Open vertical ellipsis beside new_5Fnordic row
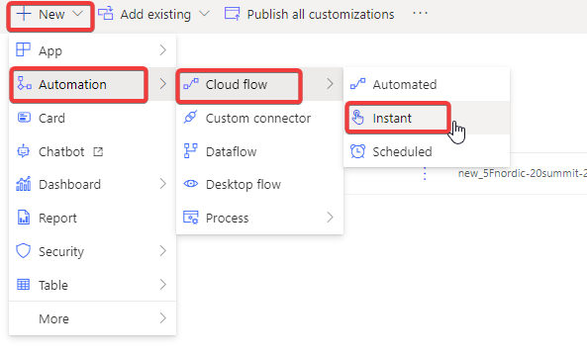This screenshot has width=587, height=356. 424,173
